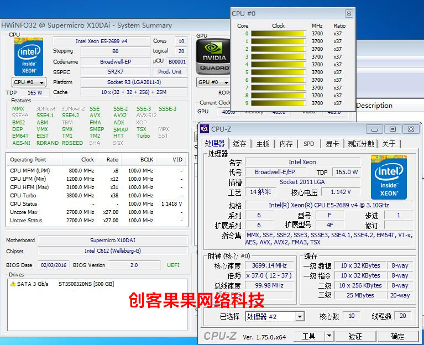Click the 核心速度 3699.14 MHz value
Image resolution: width=424 pixels, height=345 pixels.
tap(269, 265)
